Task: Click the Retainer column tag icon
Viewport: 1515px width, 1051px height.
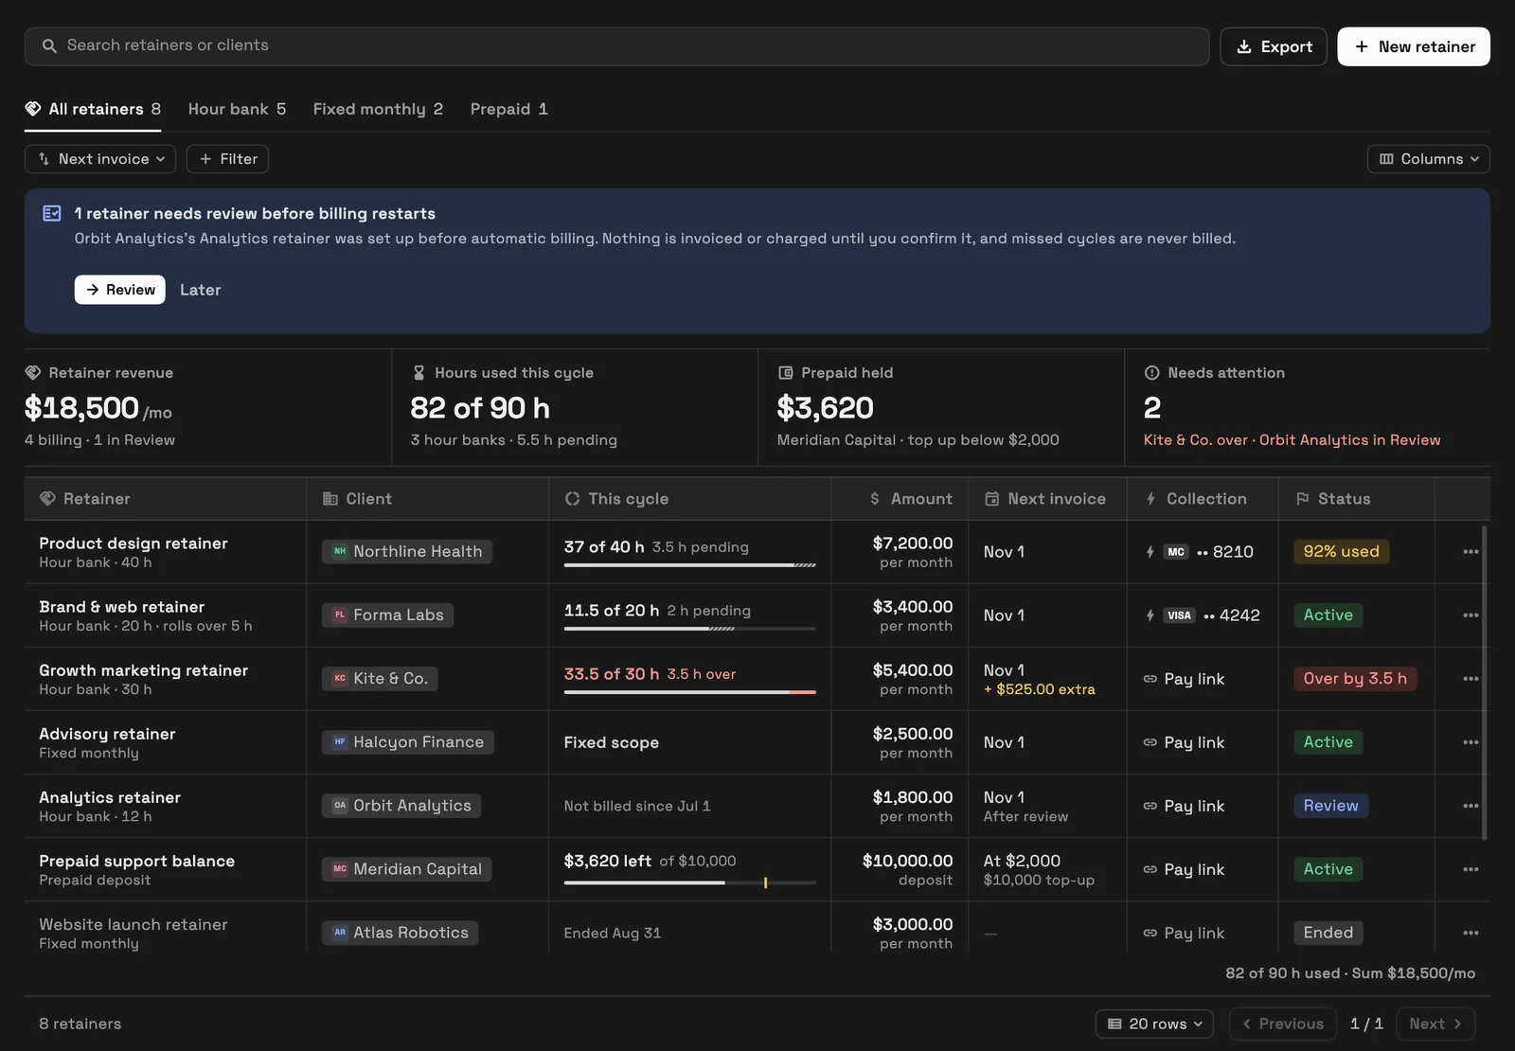Action: pos(47,499)
